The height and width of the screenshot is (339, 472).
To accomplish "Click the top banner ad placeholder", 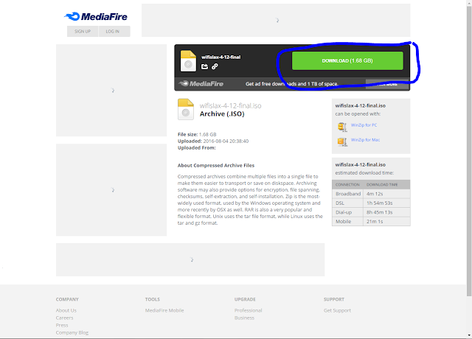I will 276,20.
